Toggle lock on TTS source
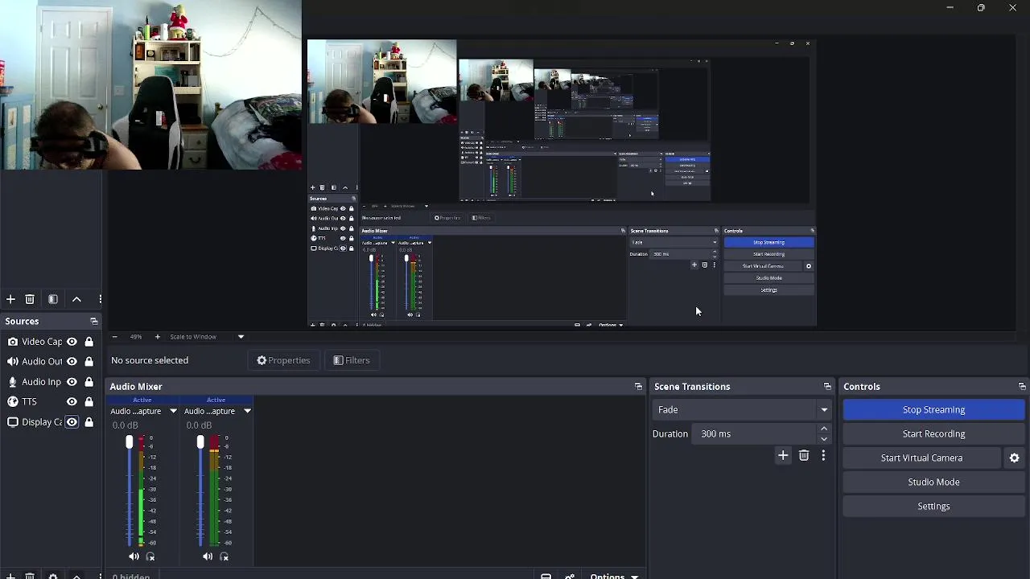Screen dimensions: 1030x579 click(89, 401)
